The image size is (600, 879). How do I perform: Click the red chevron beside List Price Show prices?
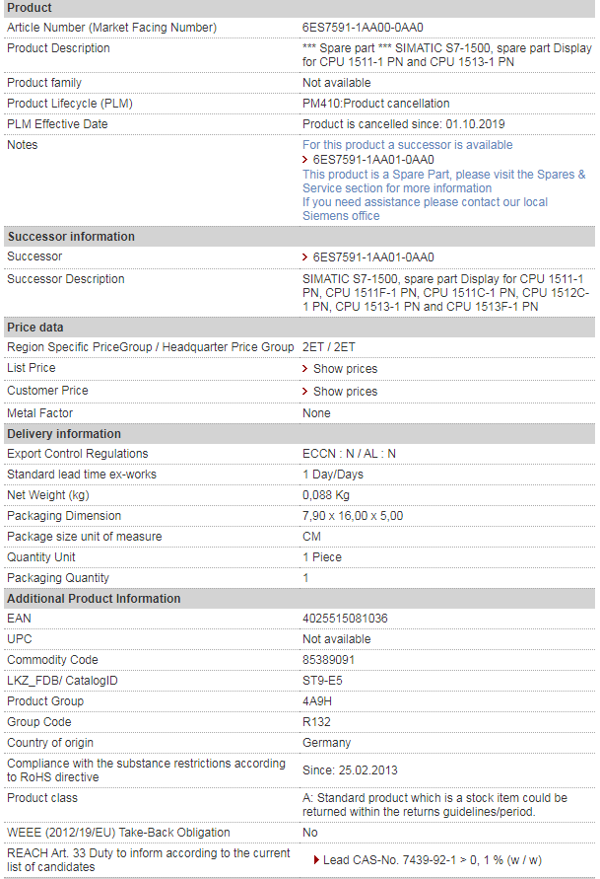305,369
